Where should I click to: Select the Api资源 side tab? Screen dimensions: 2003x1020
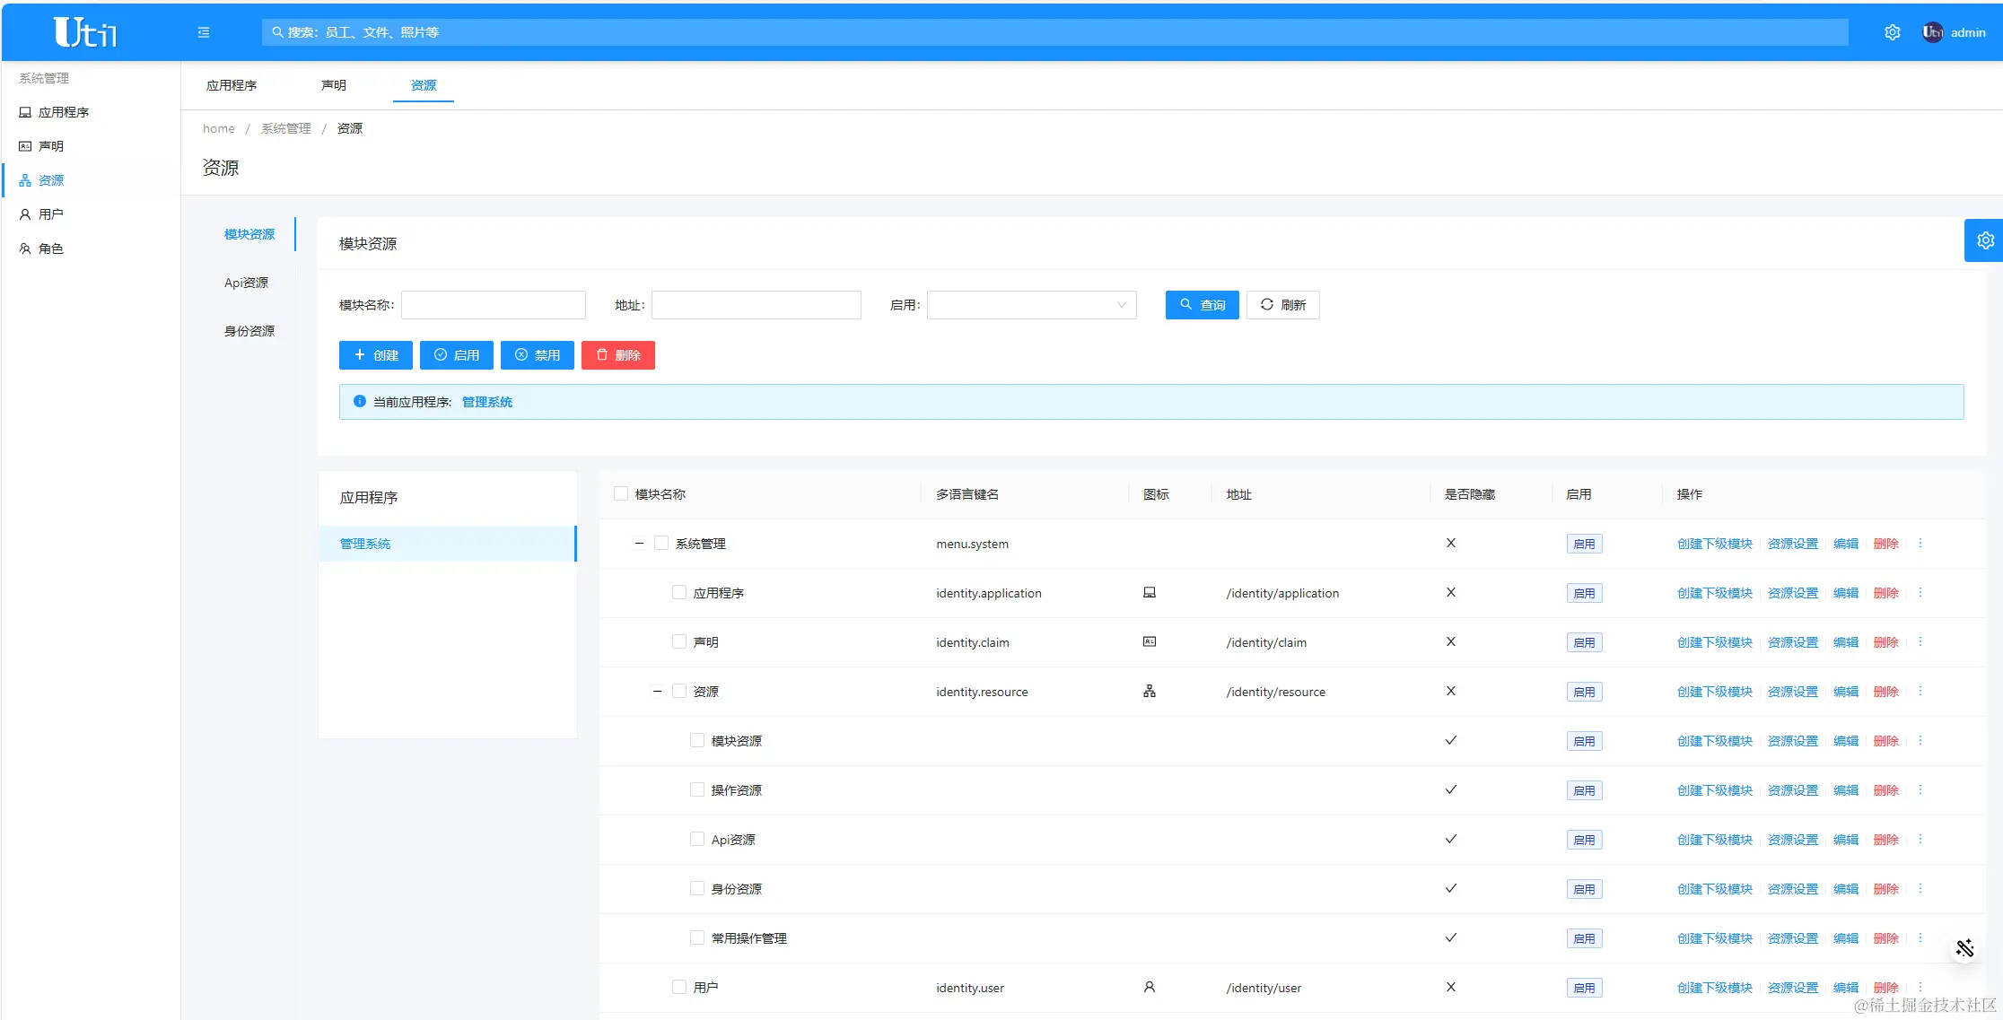click(x=247, y=283)
